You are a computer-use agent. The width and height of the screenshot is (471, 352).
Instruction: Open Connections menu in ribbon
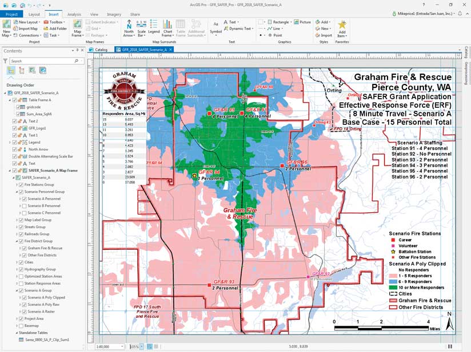pos(26,35)
